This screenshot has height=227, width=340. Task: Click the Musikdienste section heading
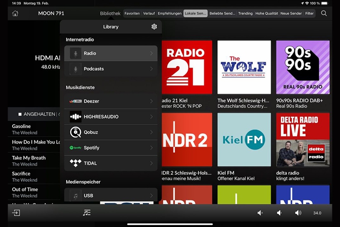[x=80, y=87]
